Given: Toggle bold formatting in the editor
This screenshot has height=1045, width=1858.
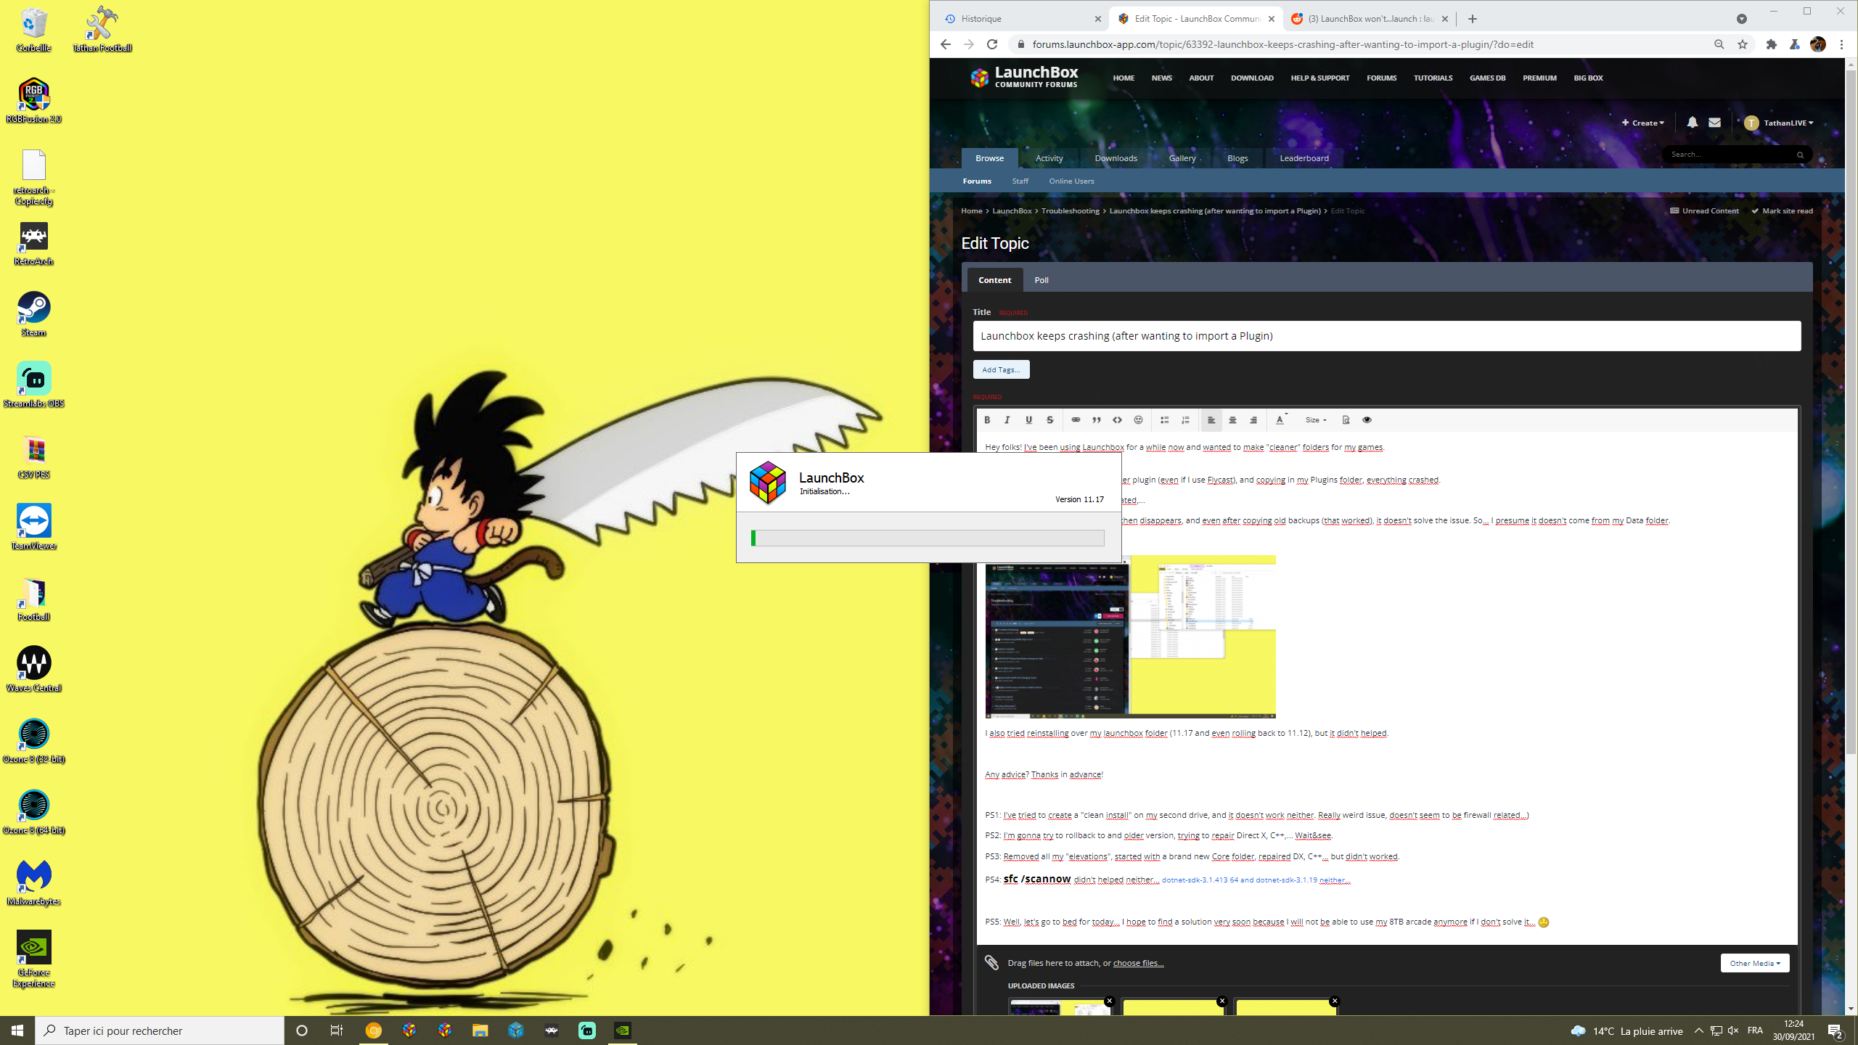Looking at the screenshot, I should 987,420.
